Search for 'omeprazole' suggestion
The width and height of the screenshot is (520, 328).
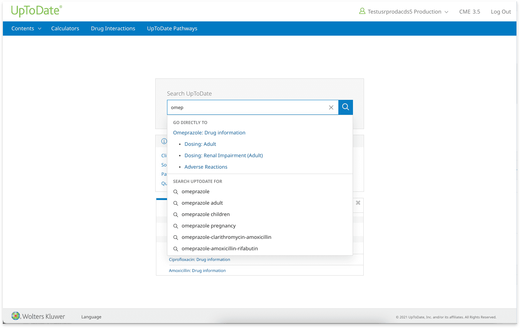[196, 191]
